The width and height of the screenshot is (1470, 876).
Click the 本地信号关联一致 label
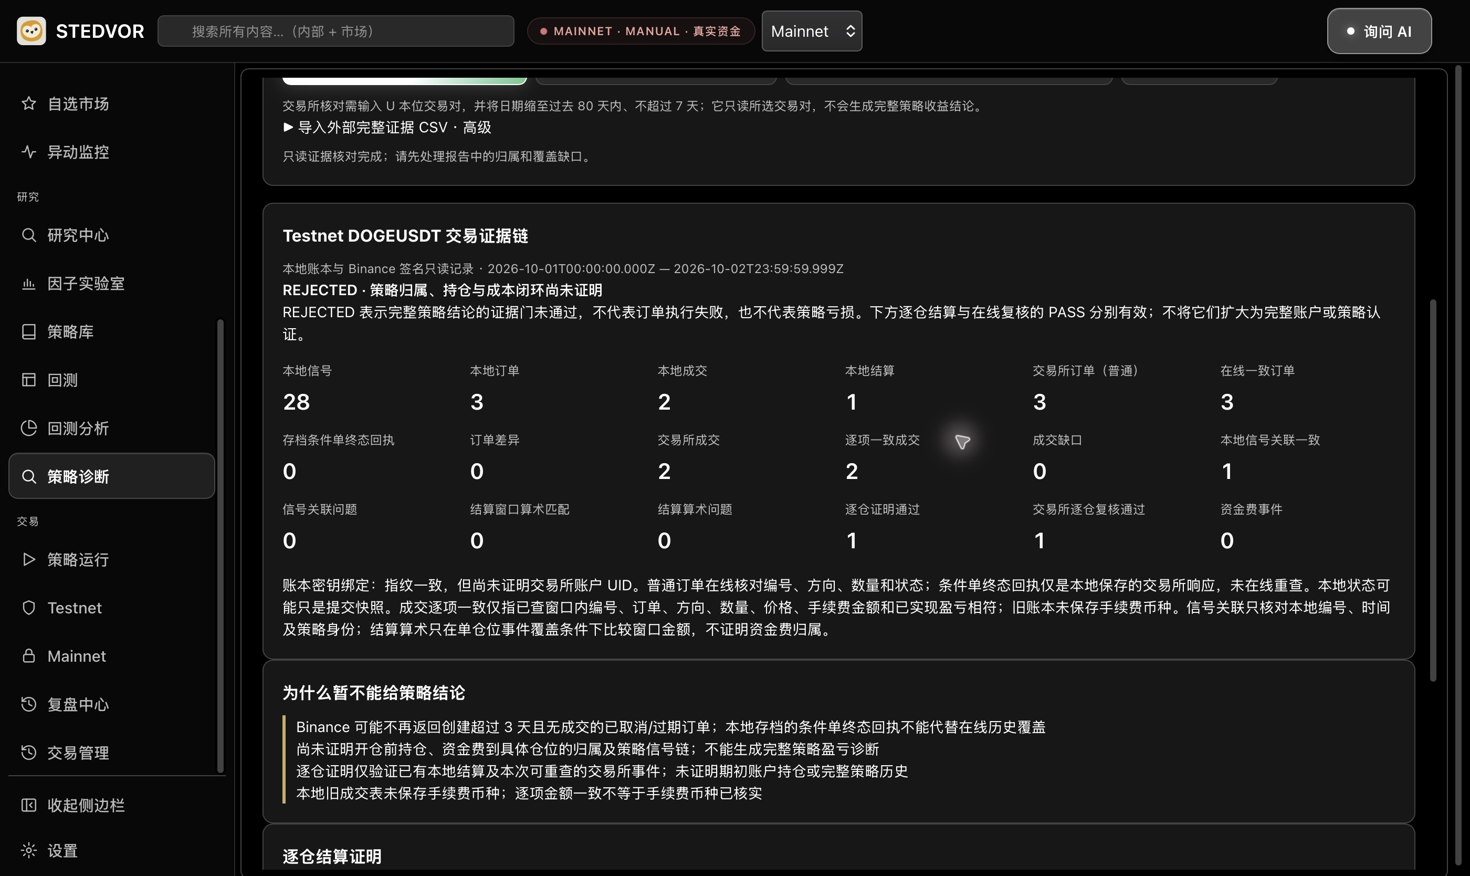(x=1269, y=440)
